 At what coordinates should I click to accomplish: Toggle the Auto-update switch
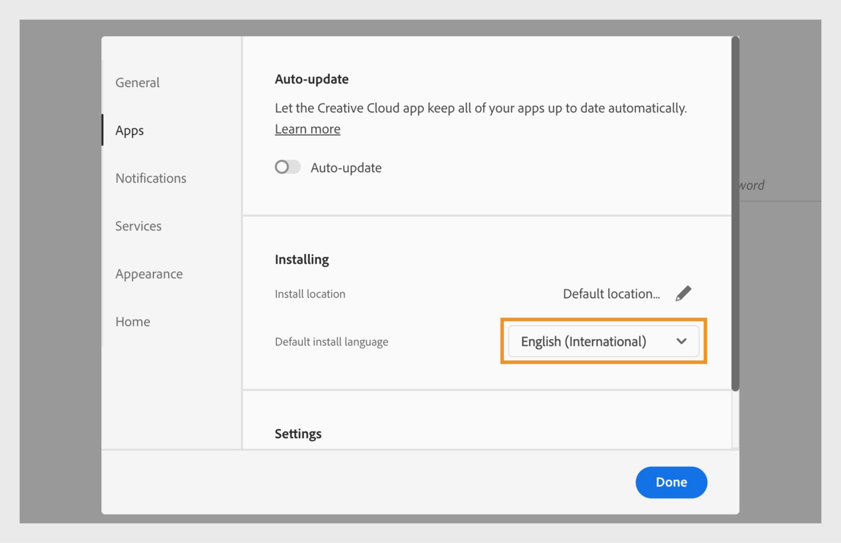286,167
